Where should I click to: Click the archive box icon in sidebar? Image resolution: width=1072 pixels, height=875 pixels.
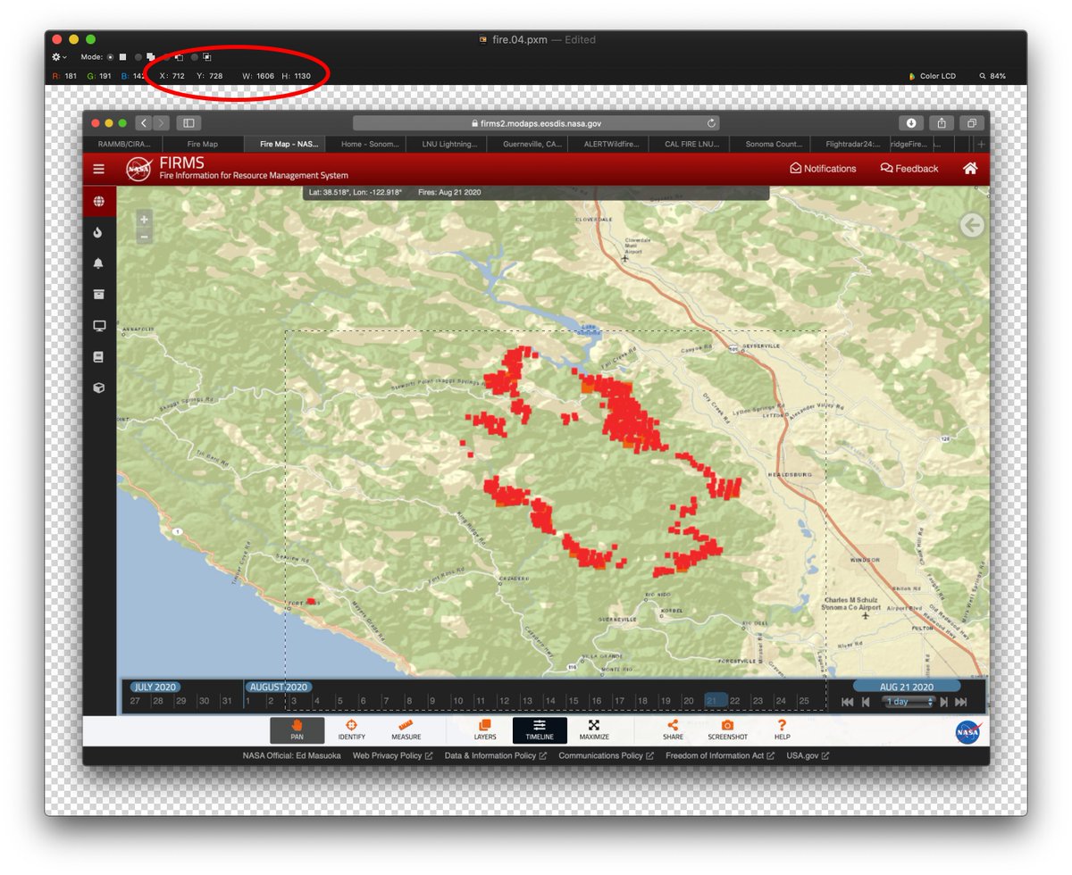coord(98,295)
